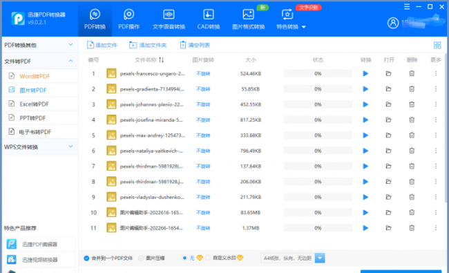449x273 pixels.
Task: Sort list by file name arrows
Action: click(162, 60)
